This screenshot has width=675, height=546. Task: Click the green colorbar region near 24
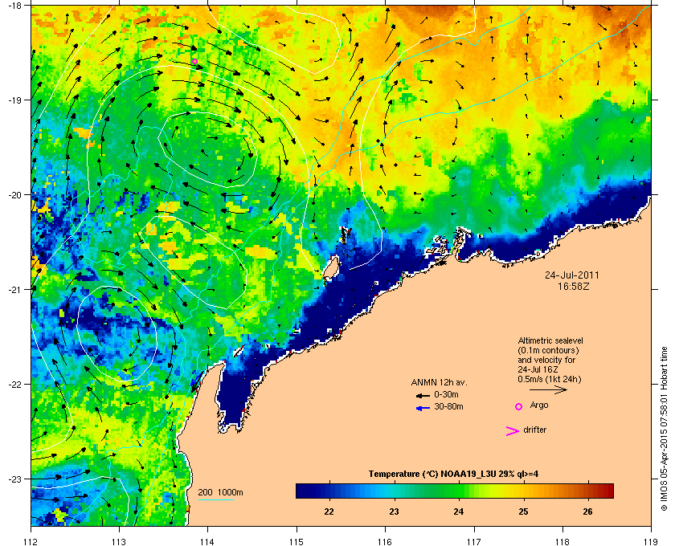459,491
